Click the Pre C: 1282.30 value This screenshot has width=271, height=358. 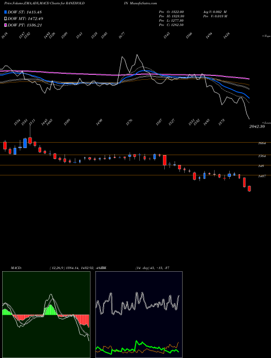pos(171,25)
